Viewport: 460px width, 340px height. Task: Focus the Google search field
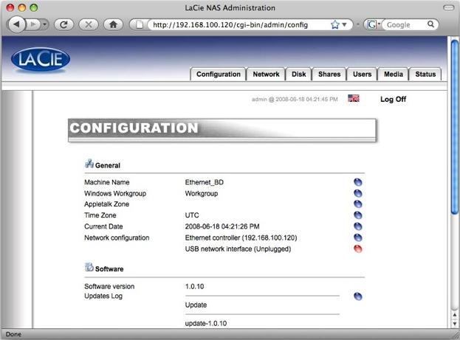(x=406, y=24)
